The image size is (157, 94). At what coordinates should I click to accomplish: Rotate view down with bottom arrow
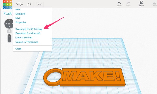point(9,27)
